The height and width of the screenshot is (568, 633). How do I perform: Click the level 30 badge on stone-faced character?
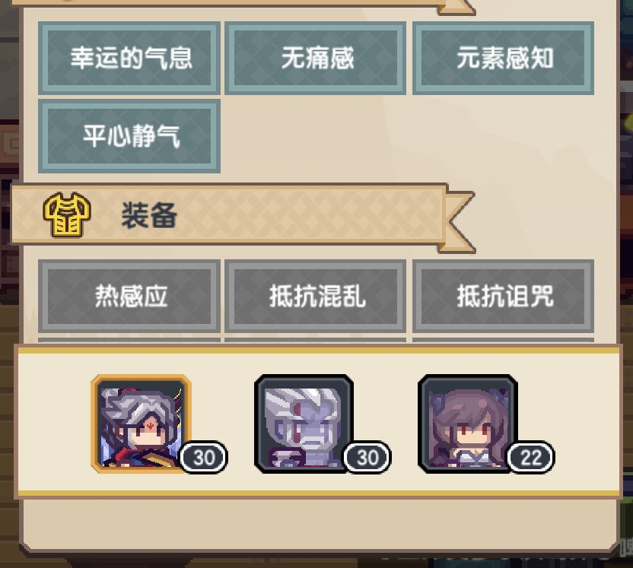[x=367, y=458]
